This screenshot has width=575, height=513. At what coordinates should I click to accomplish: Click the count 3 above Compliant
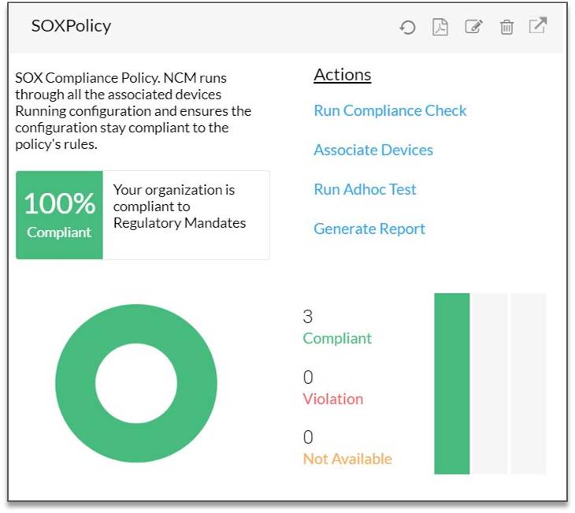308,317
